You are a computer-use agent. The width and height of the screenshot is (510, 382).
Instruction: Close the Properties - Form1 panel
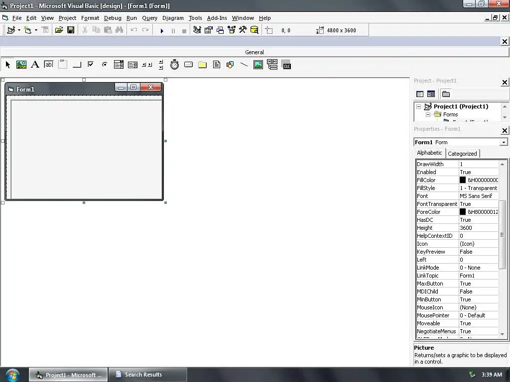[504, 131]
